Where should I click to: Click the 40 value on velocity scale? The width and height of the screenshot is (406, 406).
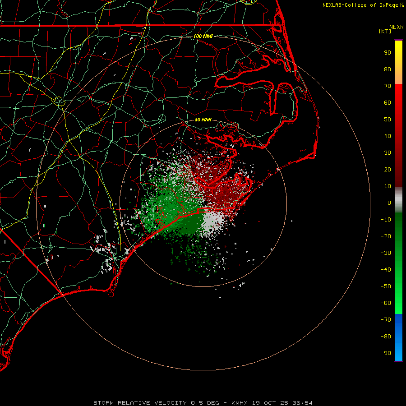388,136
